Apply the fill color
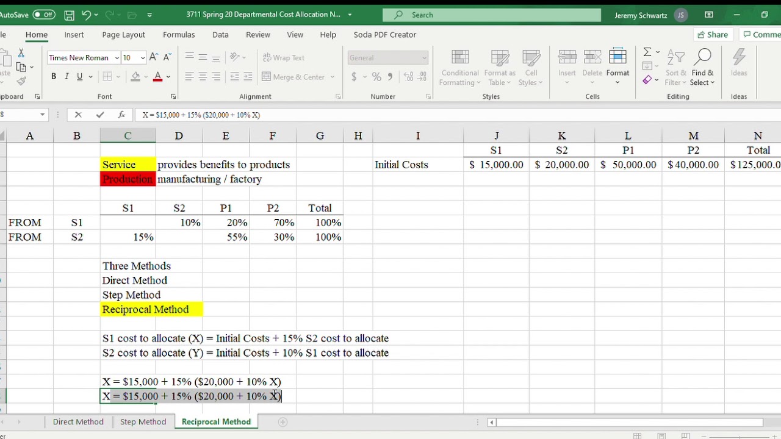The image size is (781, 439). [135, 77]
